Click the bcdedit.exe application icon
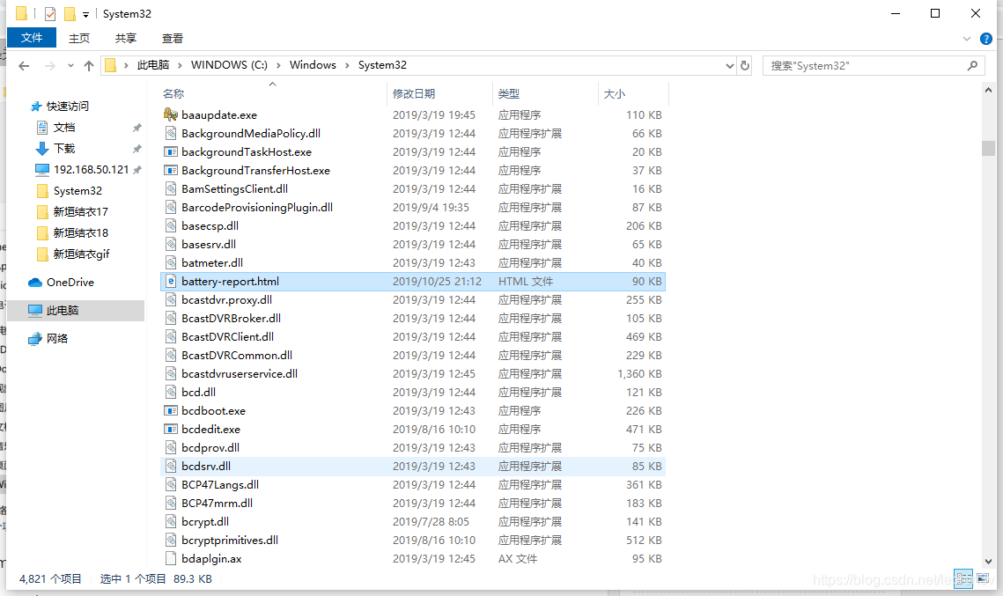1003x596 pixels. tap(171, 430)
